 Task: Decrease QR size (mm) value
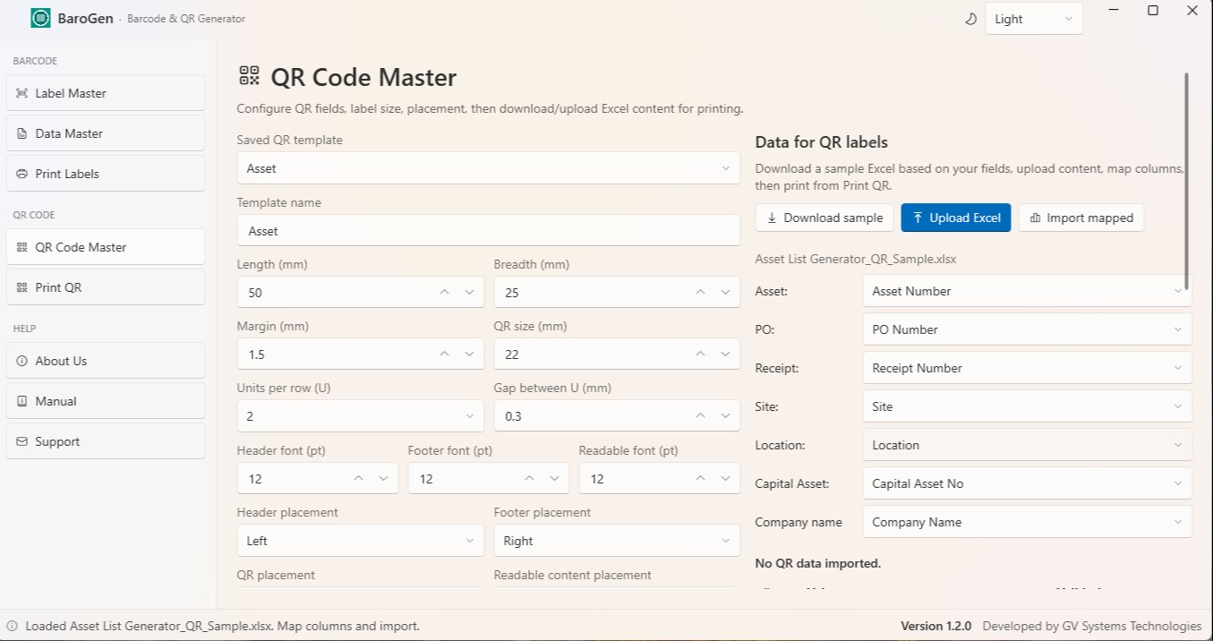pos(726,355)
